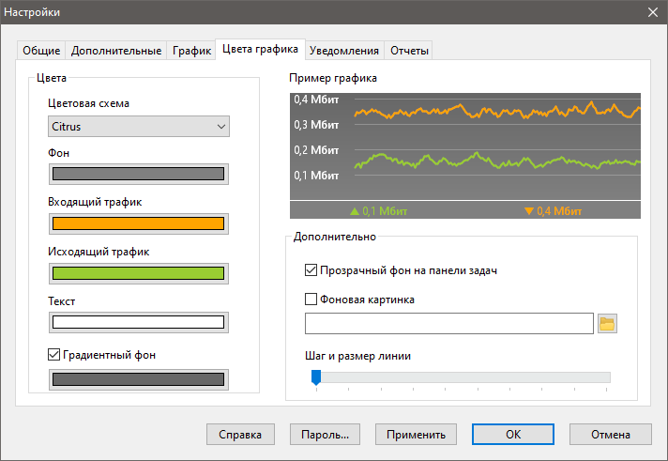Pick the orange Входящий трафик color swatch

(x=138, y=223)
